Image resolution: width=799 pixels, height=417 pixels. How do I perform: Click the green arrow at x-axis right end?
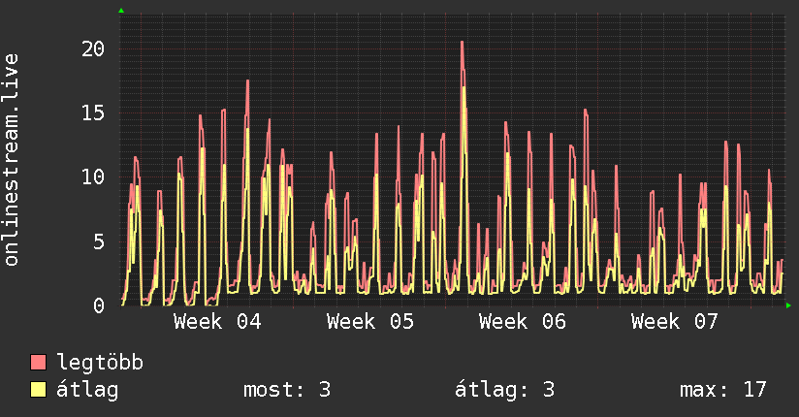788,305
